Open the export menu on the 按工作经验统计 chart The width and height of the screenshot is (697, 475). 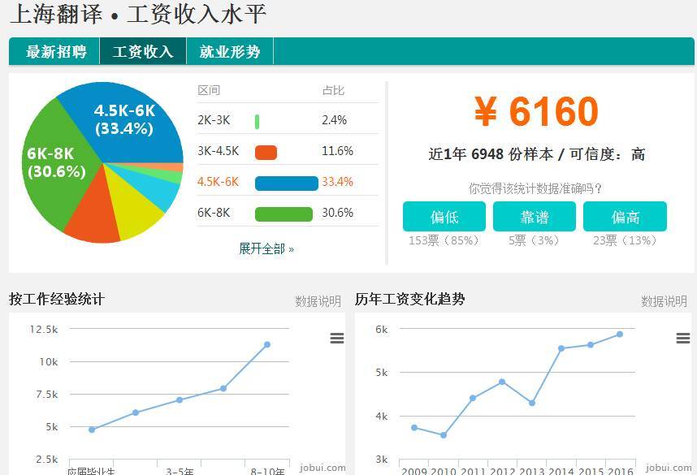337,339
